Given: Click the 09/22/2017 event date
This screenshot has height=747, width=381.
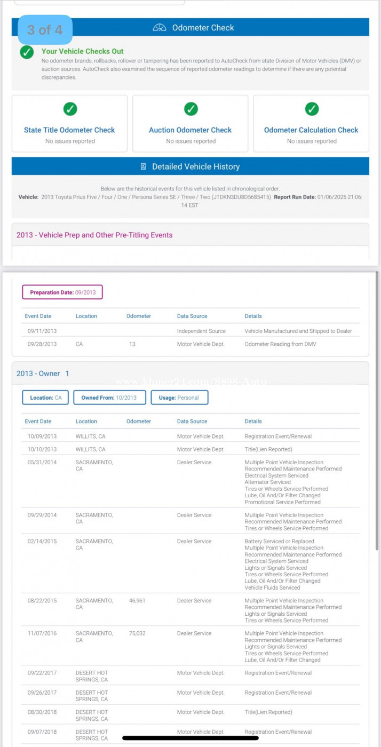Looking at the screenshot, I should click(42, 673).
